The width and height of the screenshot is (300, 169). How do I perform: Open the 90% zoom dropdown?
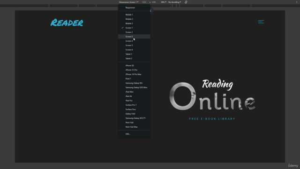coord(164,2)
